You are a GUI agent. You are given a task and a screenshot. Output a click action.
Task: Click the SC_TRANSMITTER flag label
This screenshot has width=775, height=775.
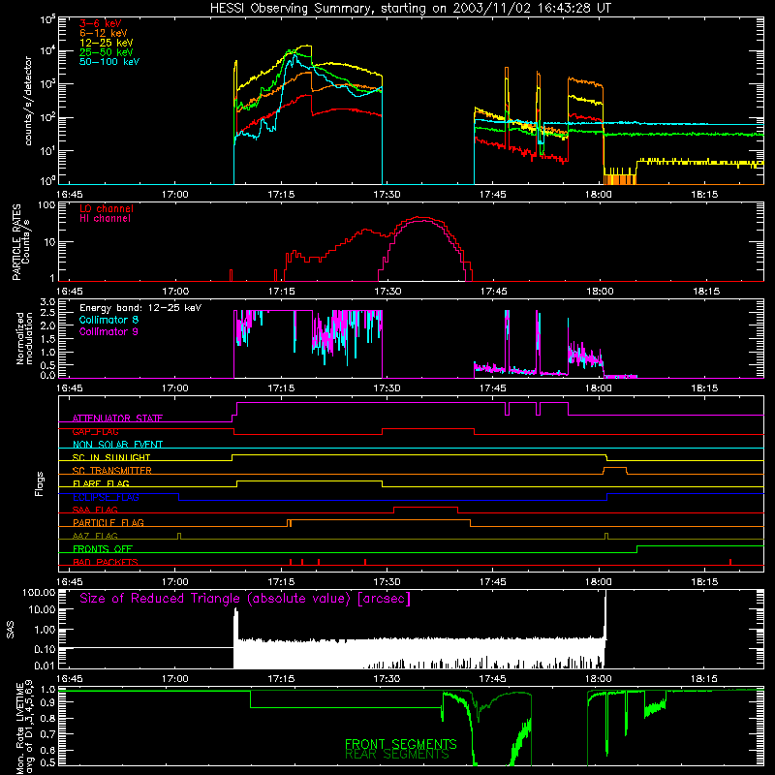[x=112, y=471]
